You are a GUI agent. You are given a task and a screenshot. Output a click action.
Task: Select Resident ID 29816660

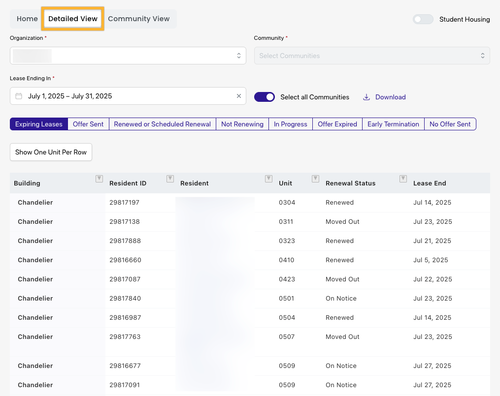(125, 260)
